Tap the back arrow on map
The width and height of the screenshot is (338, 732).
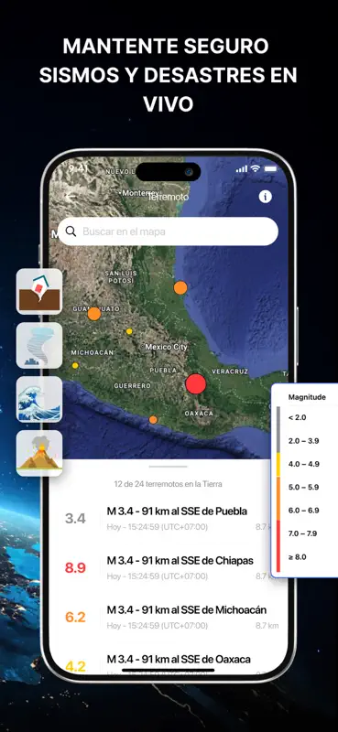71,197
